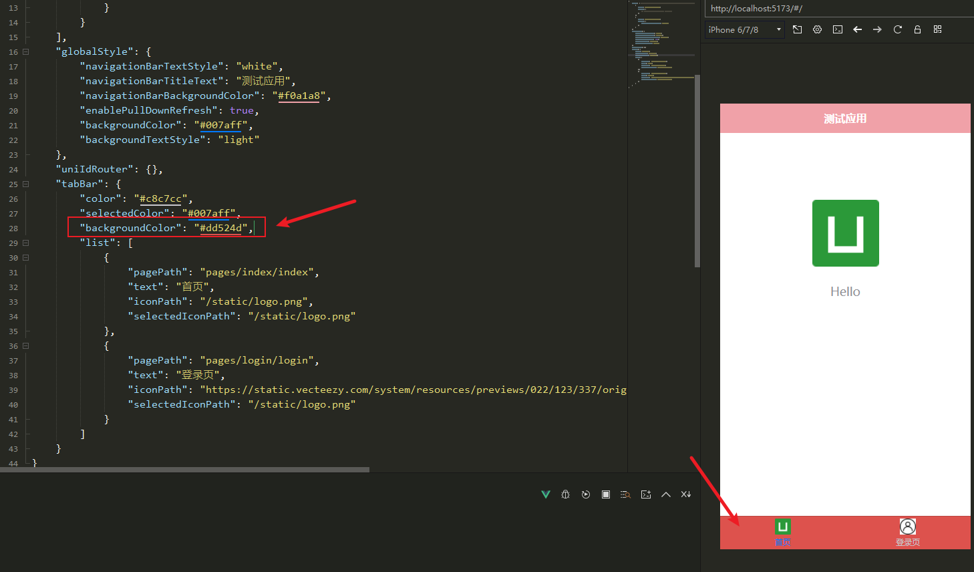This screenshot has width=974, height=572.
Task: Open a new terminal
Action: [646, 494]
